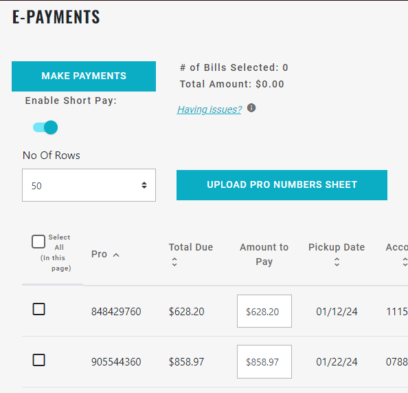Viewport: 408px width, 393px height.
Task: Check the Select All checkbox
Action: tap(38, 242)
